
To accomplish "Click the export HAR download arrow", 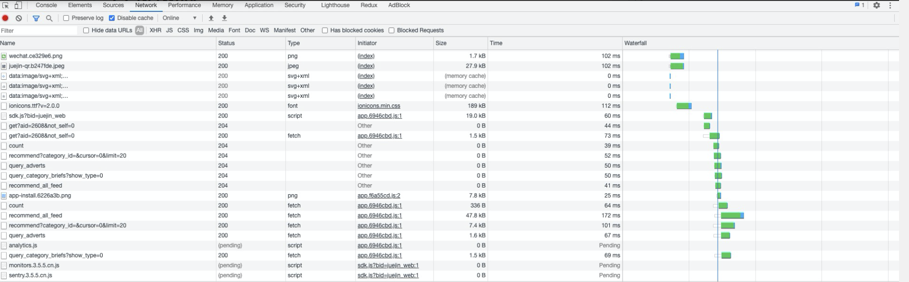I will coord(224,18).
